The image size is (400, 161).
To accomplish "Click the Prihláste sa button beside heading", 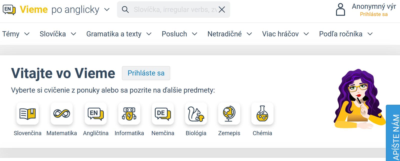I will click(x=146, y=73).
